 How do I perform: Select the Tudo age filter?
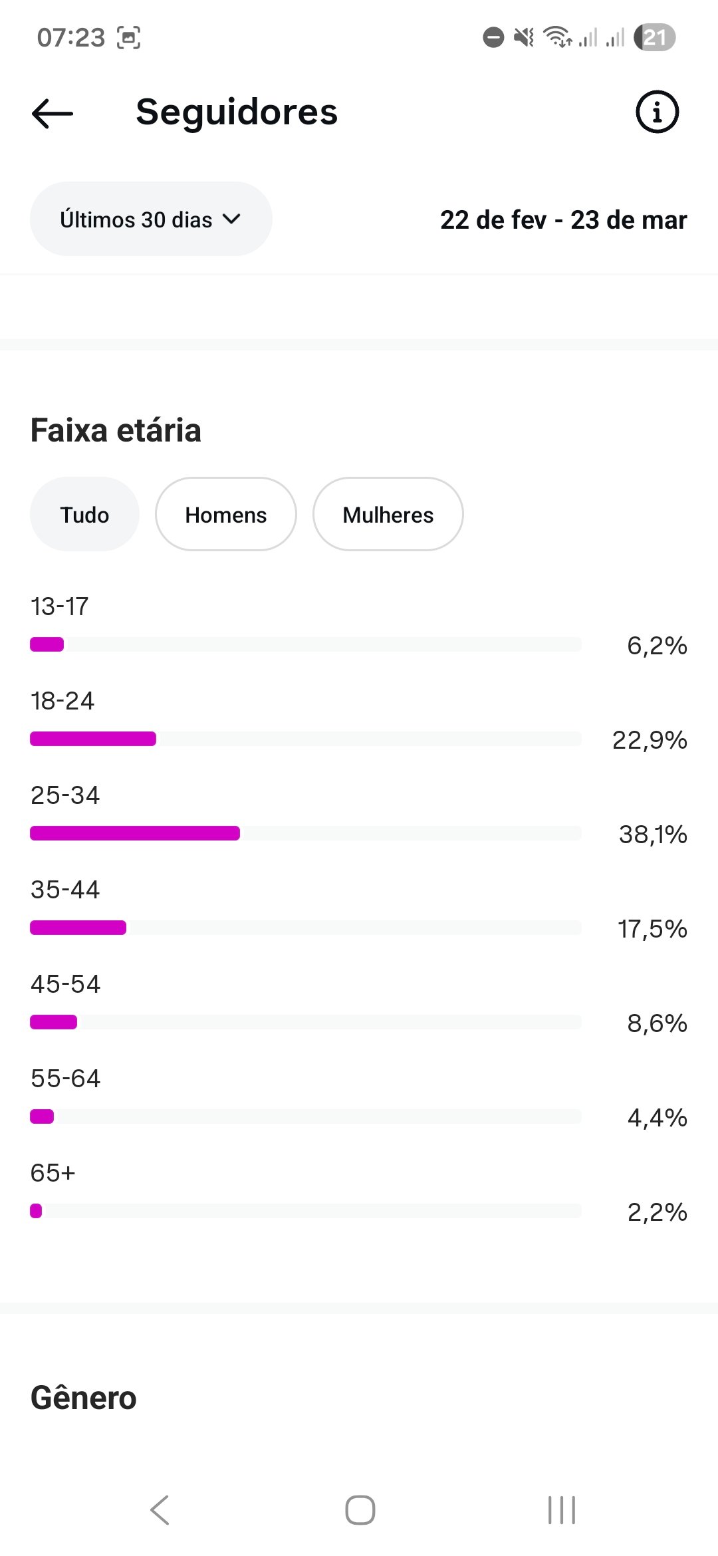(x=84, y=514)
